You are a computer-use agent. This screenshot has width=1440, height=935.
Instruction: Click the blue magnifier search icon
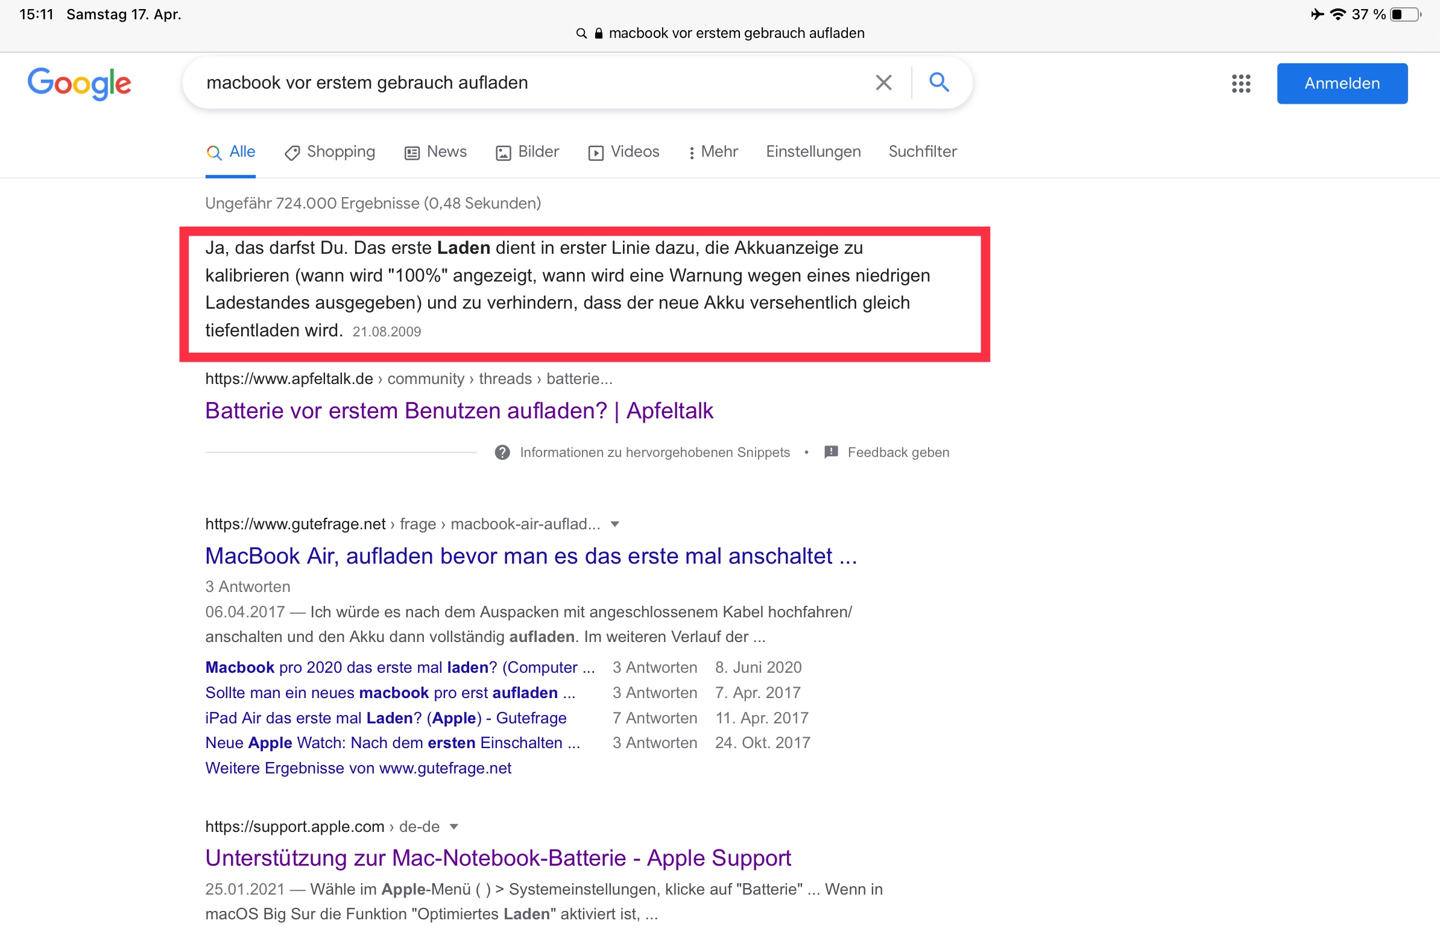(x=938, y=82)
